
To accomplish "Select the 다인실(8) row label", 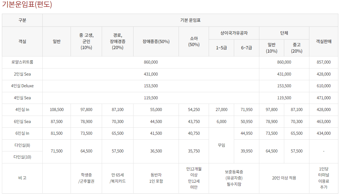I will click(22, 145).
